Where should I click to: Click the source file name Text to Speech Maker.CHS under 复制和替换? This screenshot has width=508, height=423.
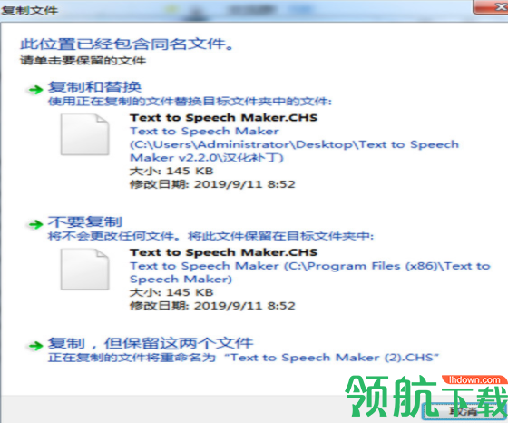pyautogui.click(x=224, y=117)
